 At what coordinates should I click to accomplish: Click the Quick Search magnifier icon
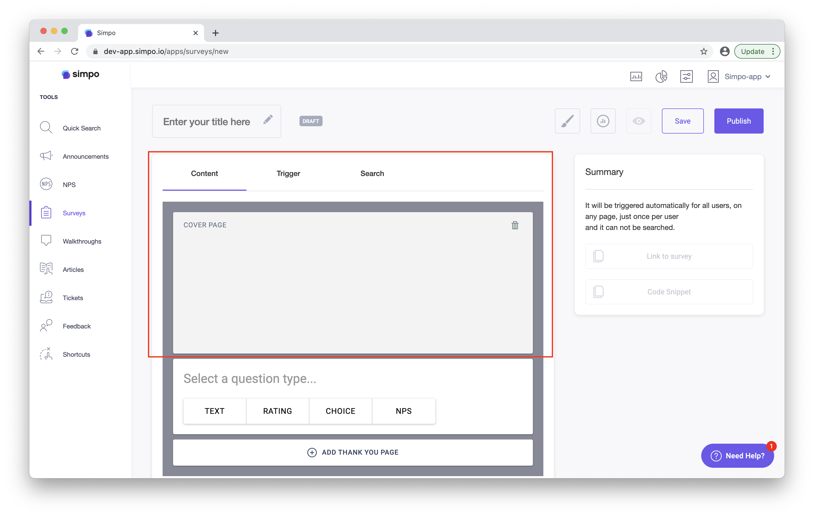(x=46, y=128)
